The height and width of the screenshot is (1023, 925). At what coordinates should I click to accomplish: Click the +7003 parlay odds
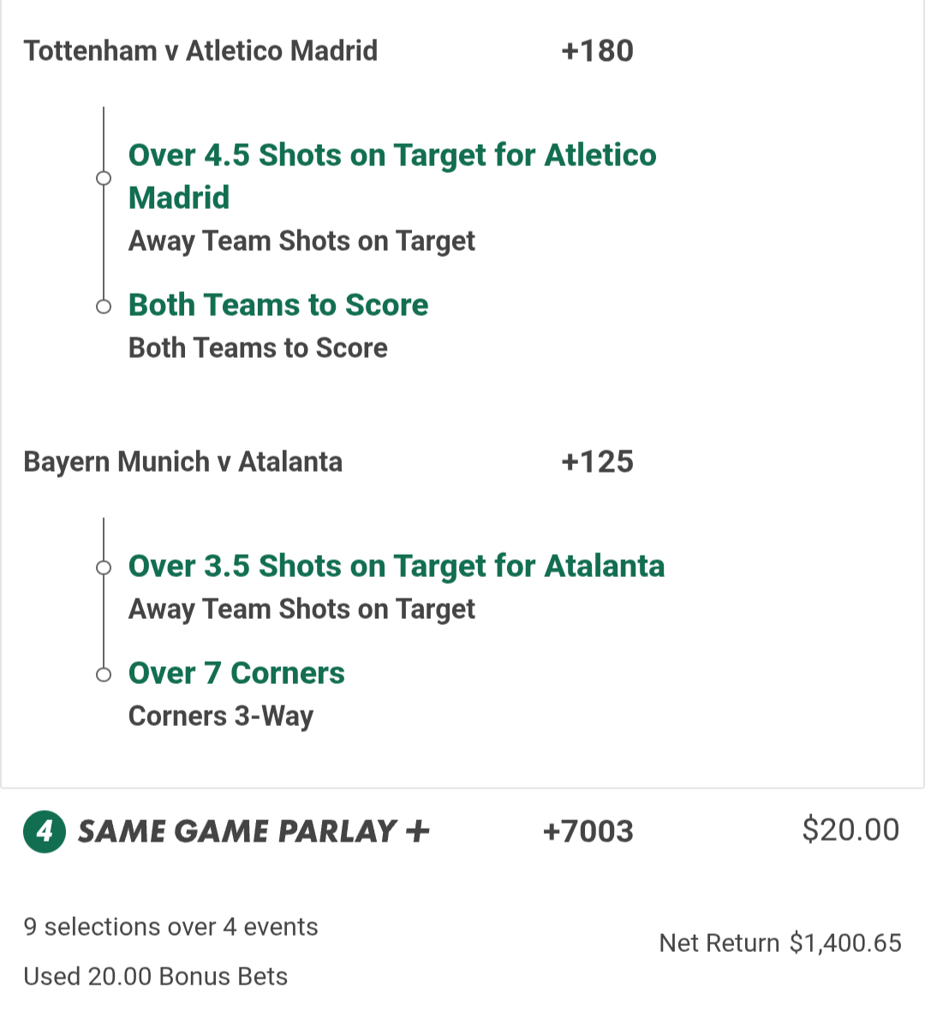coord(588,831)
